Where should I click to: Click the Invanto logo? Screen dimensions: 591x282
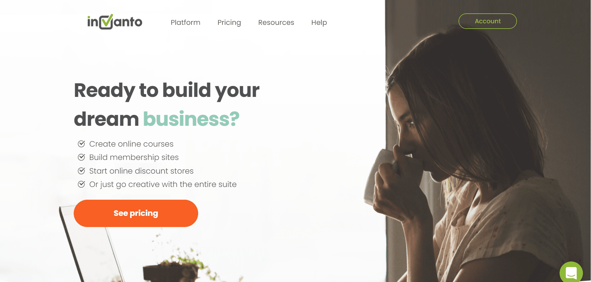coord(115,22)
